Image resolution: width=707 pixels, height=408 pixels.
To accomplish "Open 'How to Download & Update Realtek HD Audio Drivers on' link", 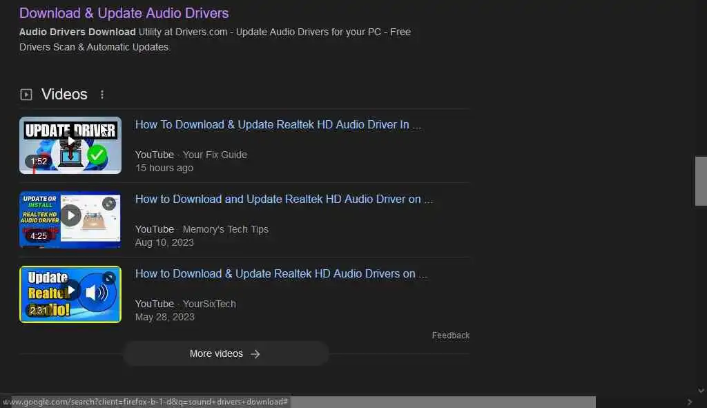I will click(282, 273).
